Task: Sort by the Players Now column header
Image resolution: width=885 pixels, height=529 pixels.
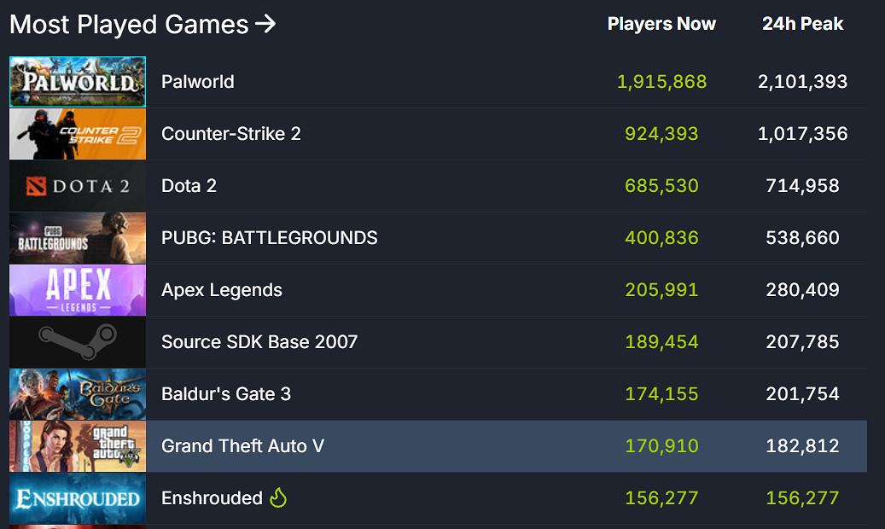Action: pos(661,24)
